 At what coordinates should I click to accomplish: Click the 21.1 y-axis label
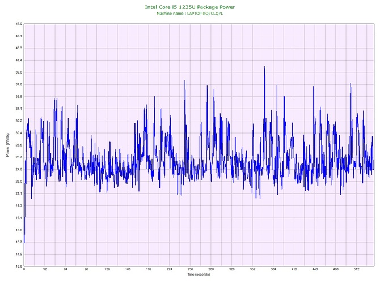pyautogui.click(x=19, y=193)
